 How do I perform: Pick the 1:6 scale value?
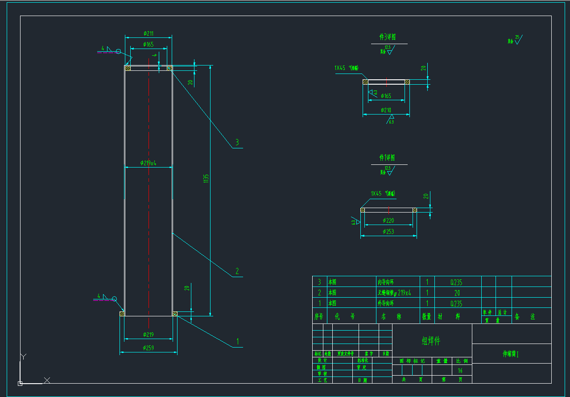pos(460,371)
